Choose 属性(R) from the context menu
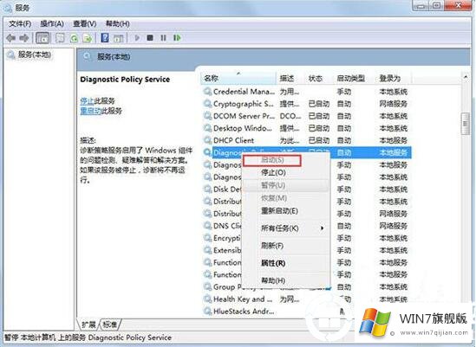This screenshot has width=476, height=347. pos(273,263)
